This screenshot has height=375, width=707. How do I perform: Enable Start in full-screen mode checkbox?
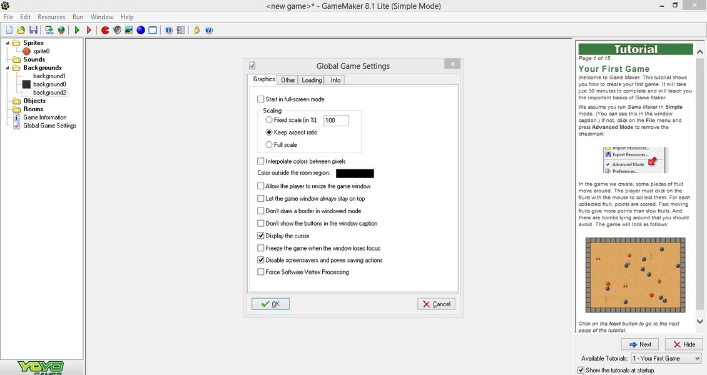tap(261, 99)
